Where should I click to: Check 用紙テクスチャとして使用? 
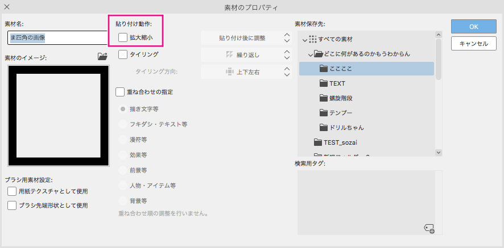click(12, 191)
